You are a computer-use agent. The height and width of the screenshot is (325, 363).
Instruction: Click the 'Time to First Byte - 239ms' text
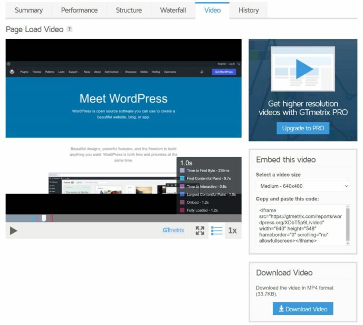(x=208, y=170)
